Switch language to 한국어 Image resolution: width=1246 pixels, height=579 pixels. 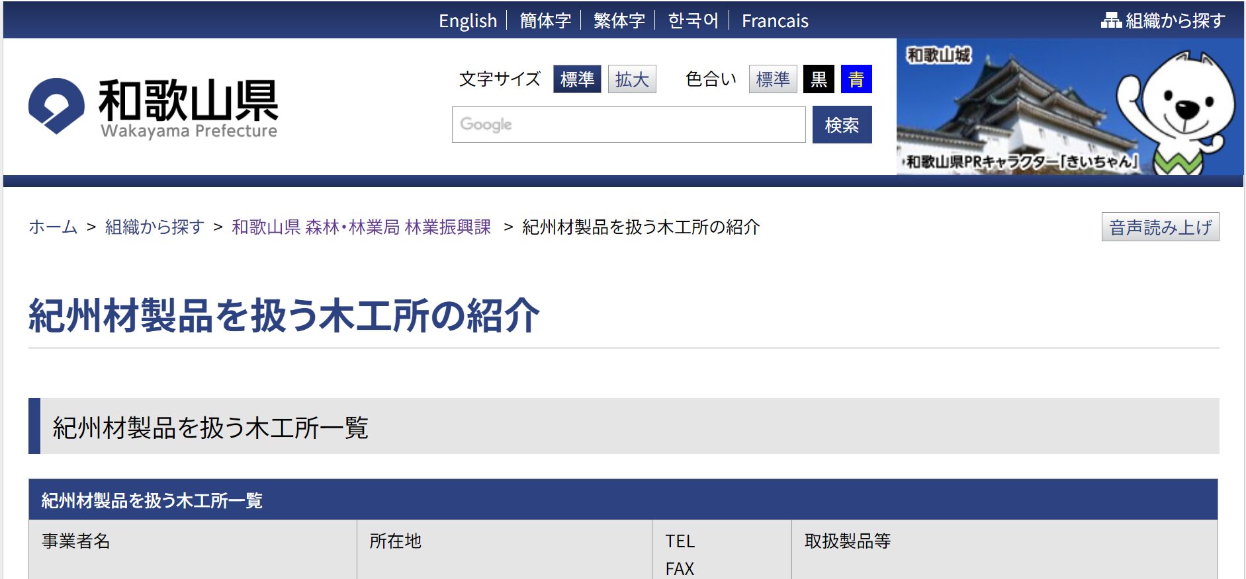[x=693, y=20]
